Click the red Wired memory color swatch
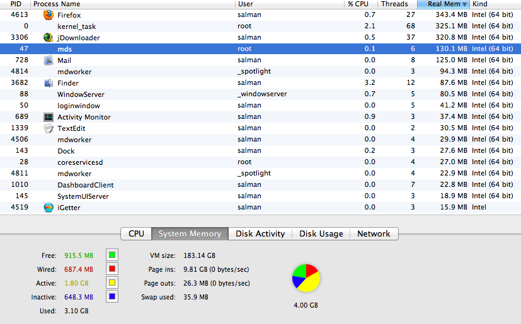The height and width of the screenshot is (324, 521). pos(112,269)
